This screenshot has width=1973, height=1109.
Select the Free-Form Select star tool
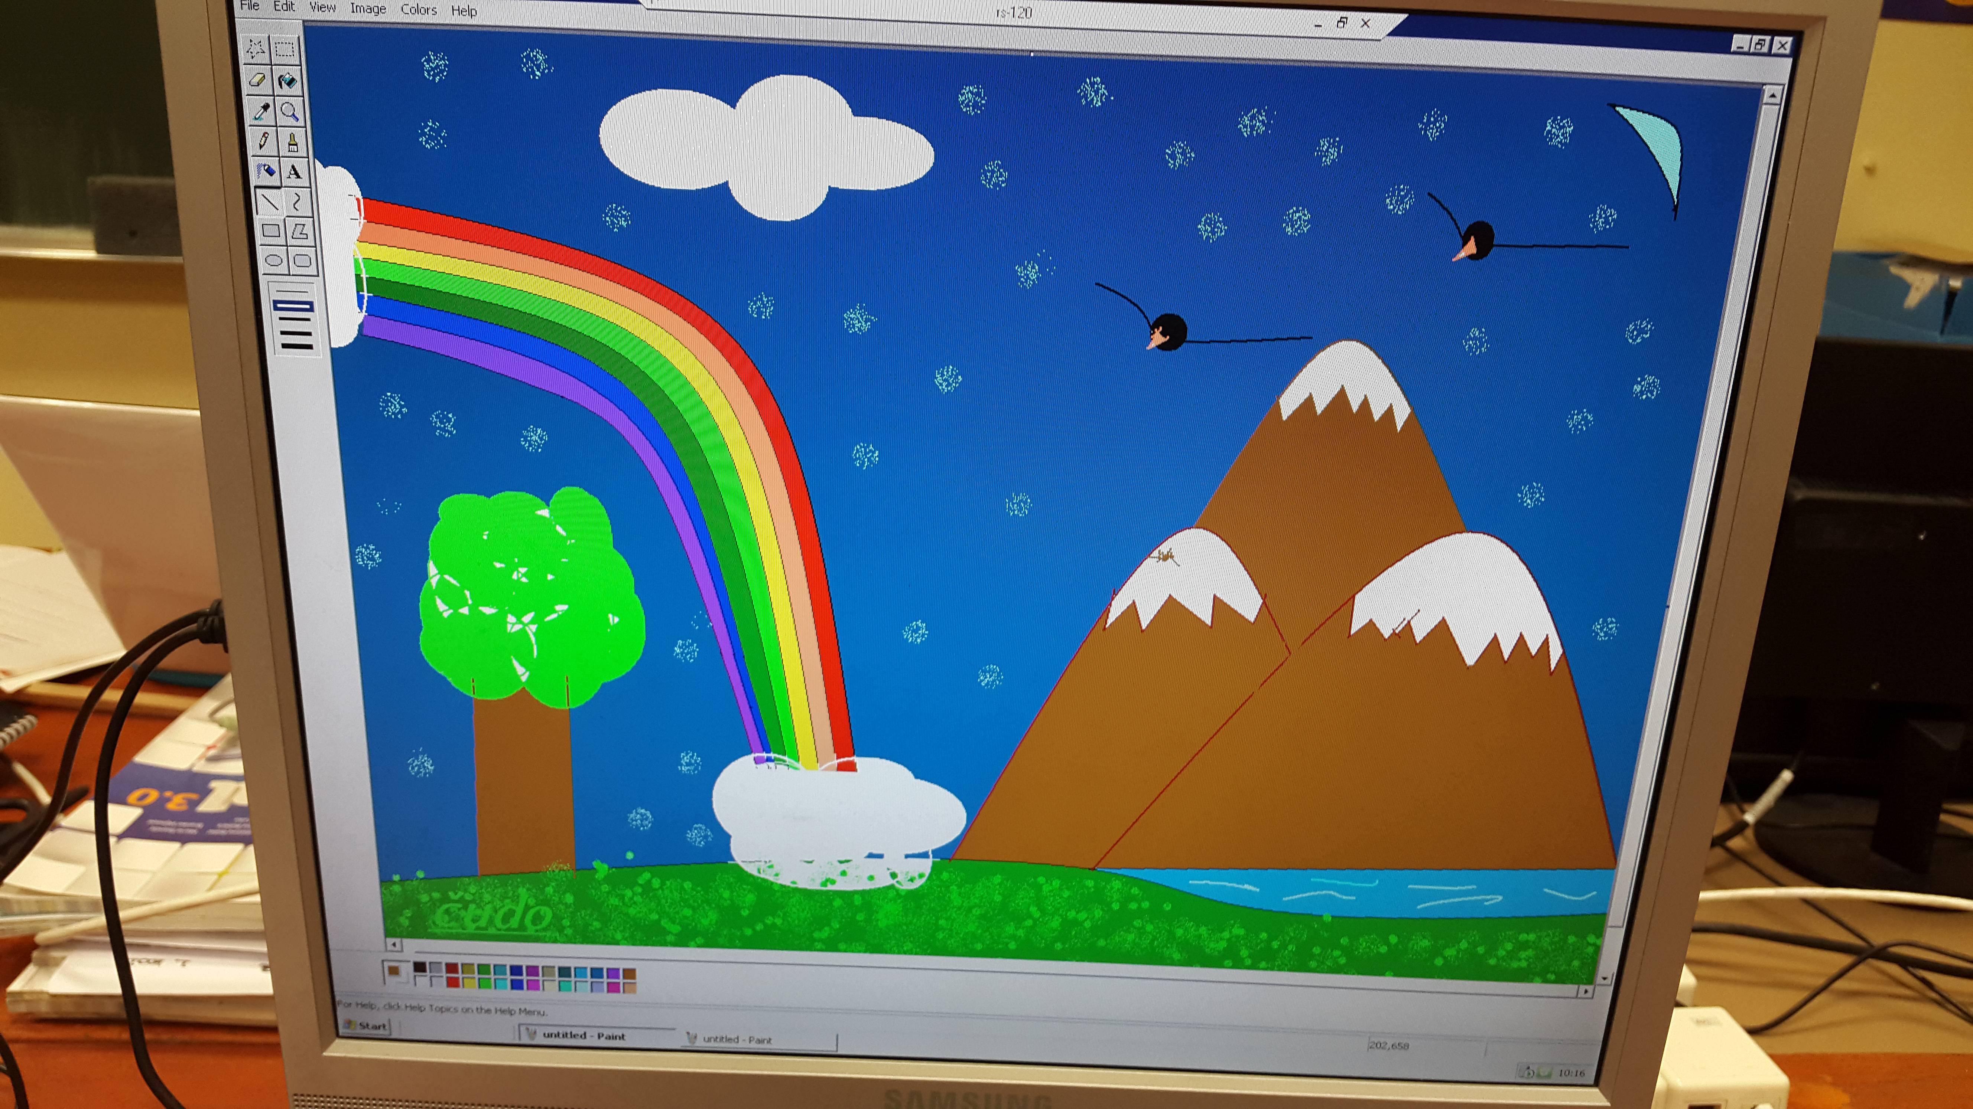coord(256,49)
